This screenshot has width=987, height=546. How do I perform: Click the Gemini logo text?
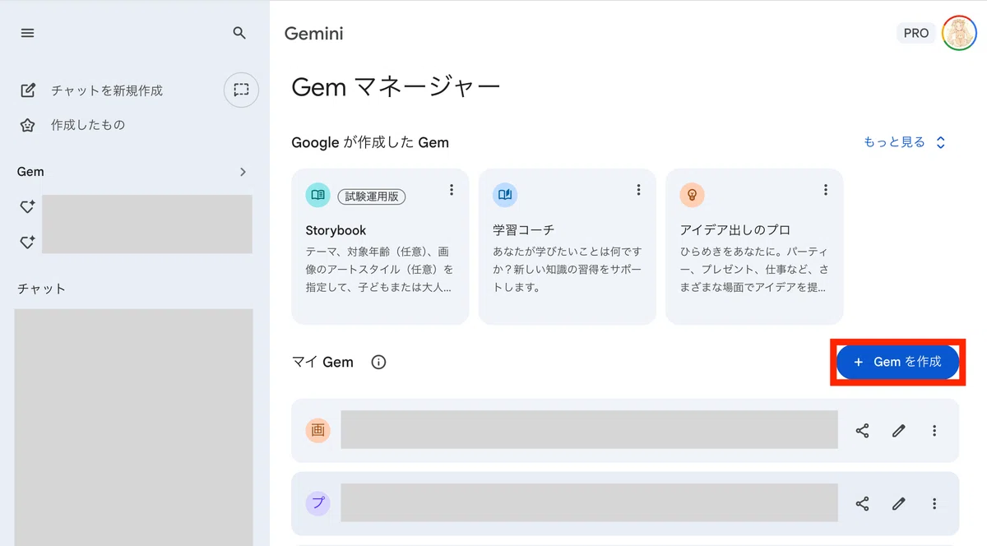314,34
